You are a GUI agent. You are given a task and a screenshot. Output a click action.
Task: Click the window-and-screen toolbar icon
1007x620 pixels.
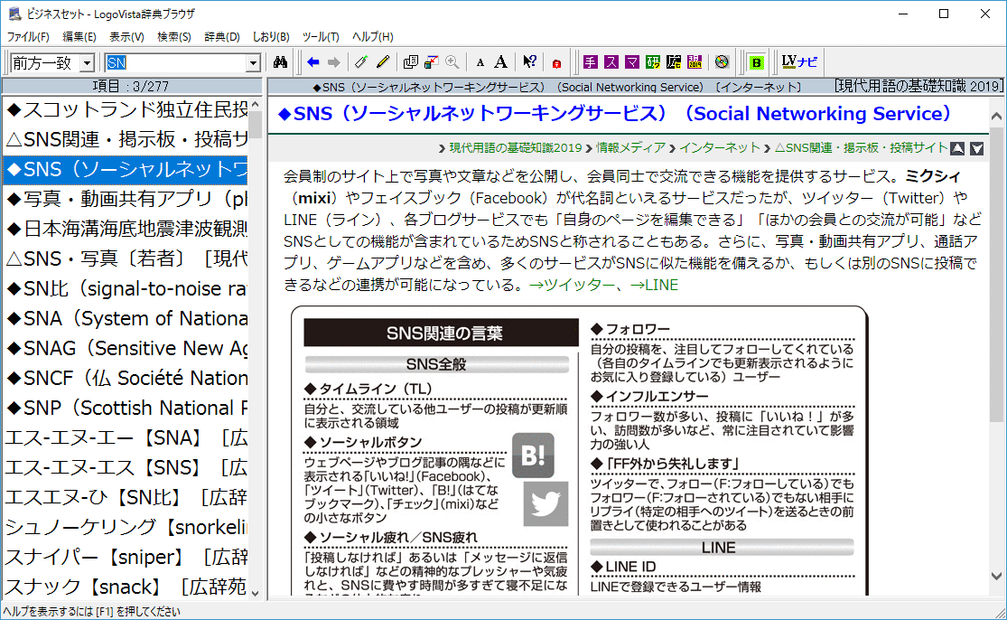point(432,62)
